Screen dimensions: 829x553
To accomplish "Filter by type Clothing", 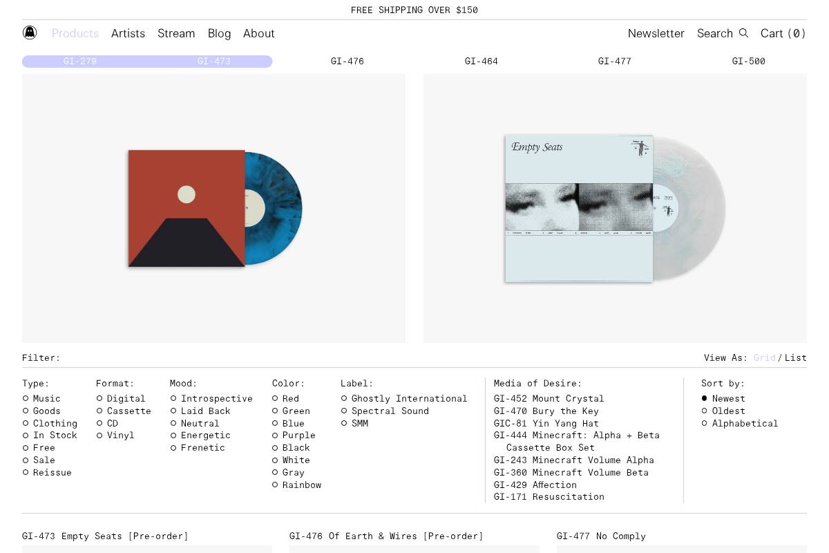I will click(50, 424).
